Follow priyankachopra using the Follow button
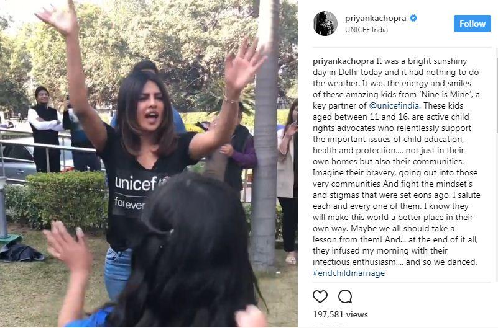 point(473,24)
